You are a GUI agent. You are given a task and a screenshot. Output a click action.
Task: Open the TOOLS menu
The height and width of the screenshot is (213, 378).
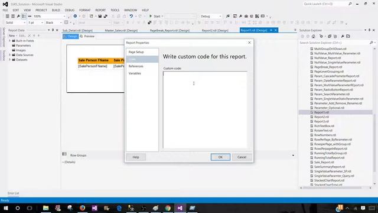pos(115,10)
